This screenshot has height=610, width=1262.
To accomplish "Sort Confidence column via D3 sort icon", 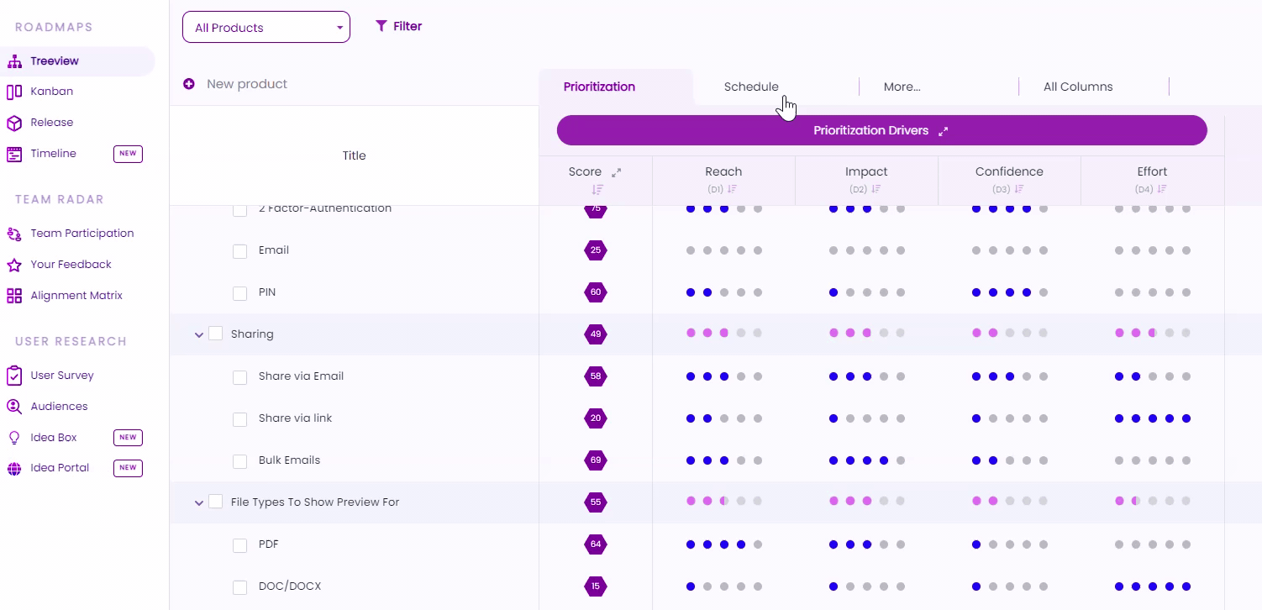I will coord(1018,189).
